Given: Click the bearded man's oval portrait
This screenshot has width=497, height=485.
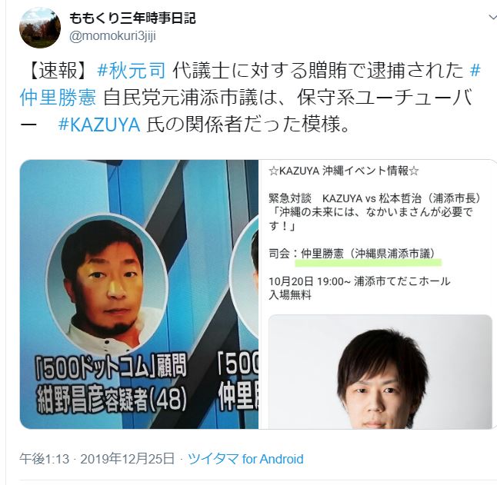Looking at the screenshot, I should (107, 283).
